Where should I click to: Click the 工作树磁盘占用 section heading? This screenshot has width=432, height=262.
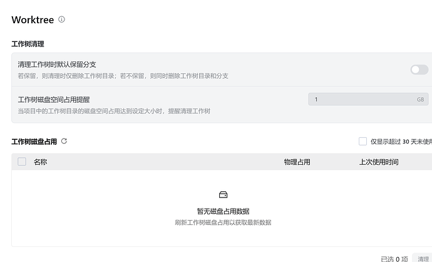tap(34, 142)
